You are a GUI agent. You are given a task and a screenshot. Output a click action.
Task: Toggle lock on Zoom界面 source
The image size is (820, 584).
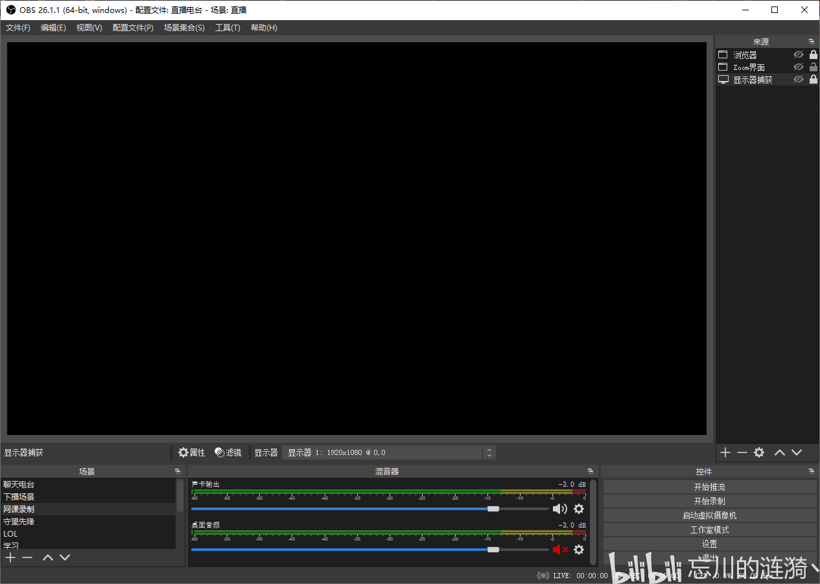pyautogui.click(x=813, y=67)
